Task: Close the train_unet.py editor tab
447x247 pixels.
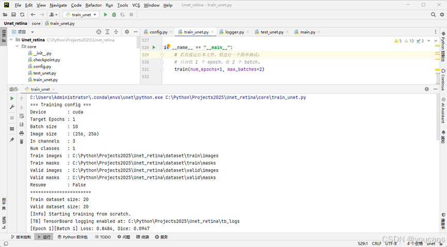Action: (x=212, y=32)
